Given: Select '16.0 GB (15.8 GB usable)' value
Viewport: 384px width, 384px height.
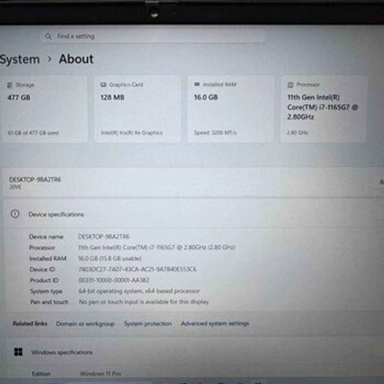Looking at the screenshot, I should 110,259.
